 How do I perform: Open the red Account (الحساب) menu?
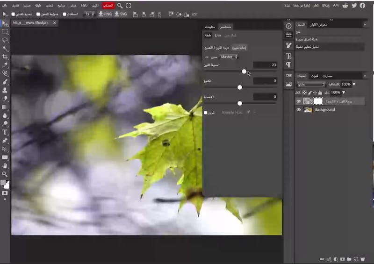click(108, 6)
